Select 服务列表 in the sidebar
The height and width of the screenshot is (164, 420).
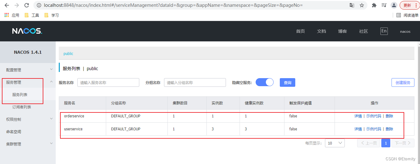click(28, 95)
